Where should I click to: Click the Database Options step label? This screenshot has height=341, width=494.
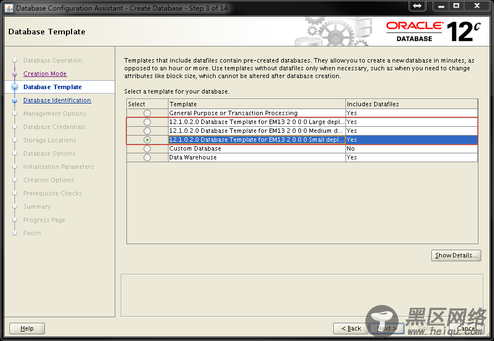click(x=49, y=153)
